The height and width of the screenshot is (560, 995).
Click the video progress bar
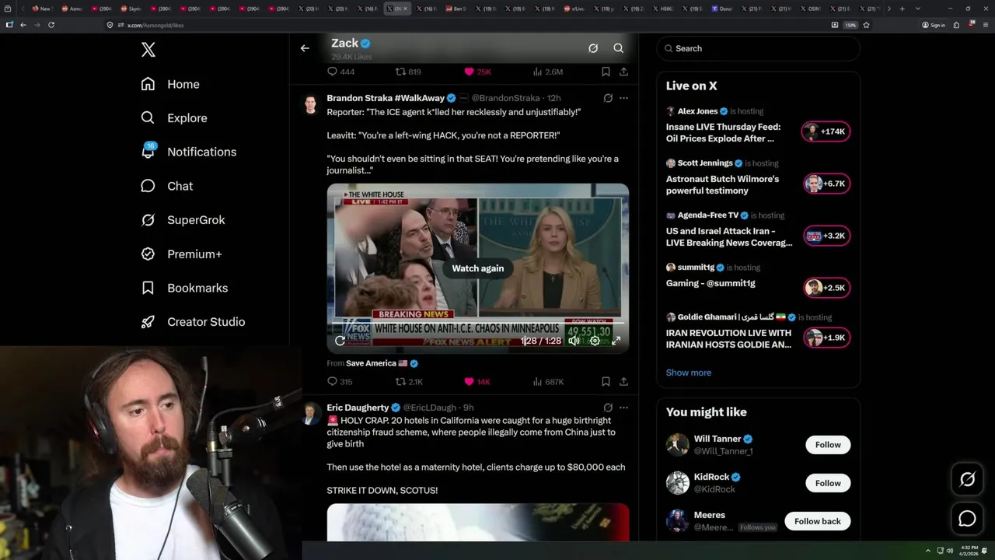(x=478, y=323)
